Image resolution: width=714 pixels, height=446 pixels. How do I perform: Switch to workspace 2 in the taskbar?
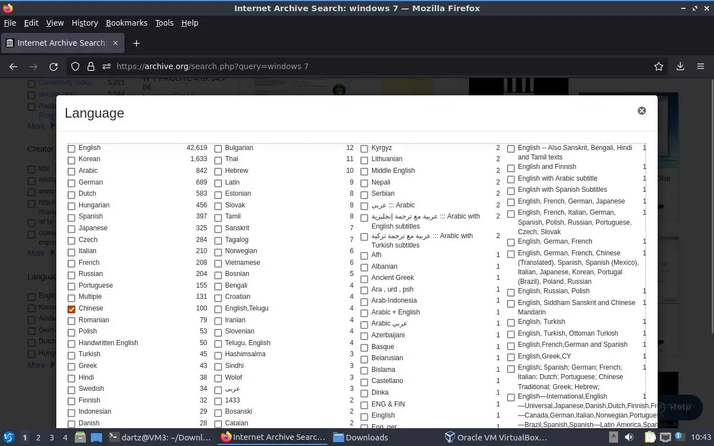(38, 437)
